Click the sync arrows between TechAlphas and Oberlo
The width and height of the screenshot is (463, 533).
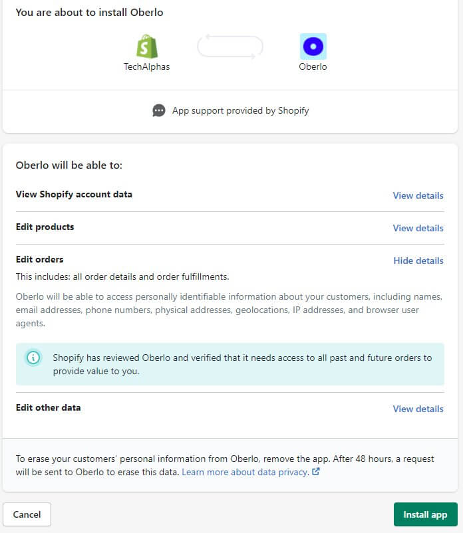(230, 47)
